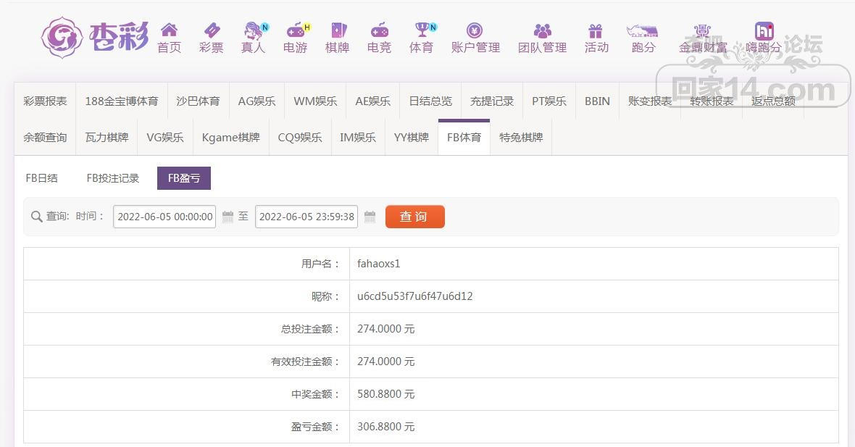Click the 棋牌 card games icon
855x447 pixels.
pyautogui.click(x=338, y=30)
